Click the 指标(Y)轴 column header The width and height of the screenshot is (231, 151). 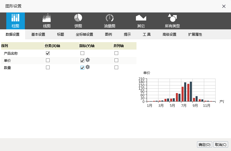point(96,46)
